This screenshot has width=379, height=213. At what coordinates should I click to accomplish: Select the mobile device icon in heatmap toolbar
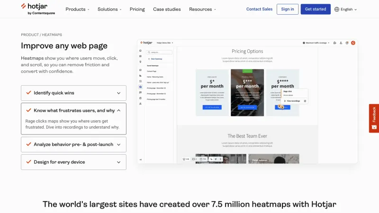pyautogui.click(x=201, y=159)
